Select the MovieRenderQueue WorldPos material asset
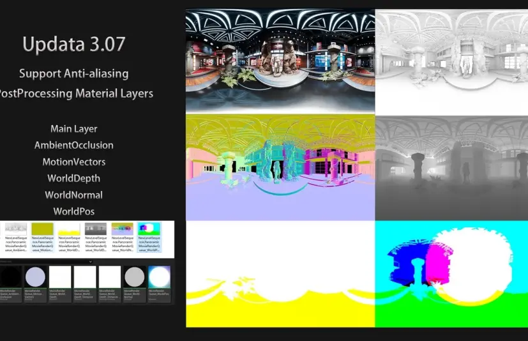Image resolution: width=528 pixels, height=341 pixels. 159,277
